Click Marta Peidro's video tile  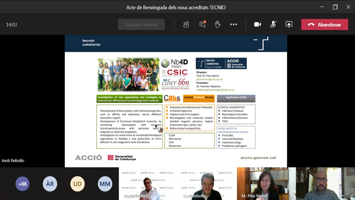[x=148, y=184]
